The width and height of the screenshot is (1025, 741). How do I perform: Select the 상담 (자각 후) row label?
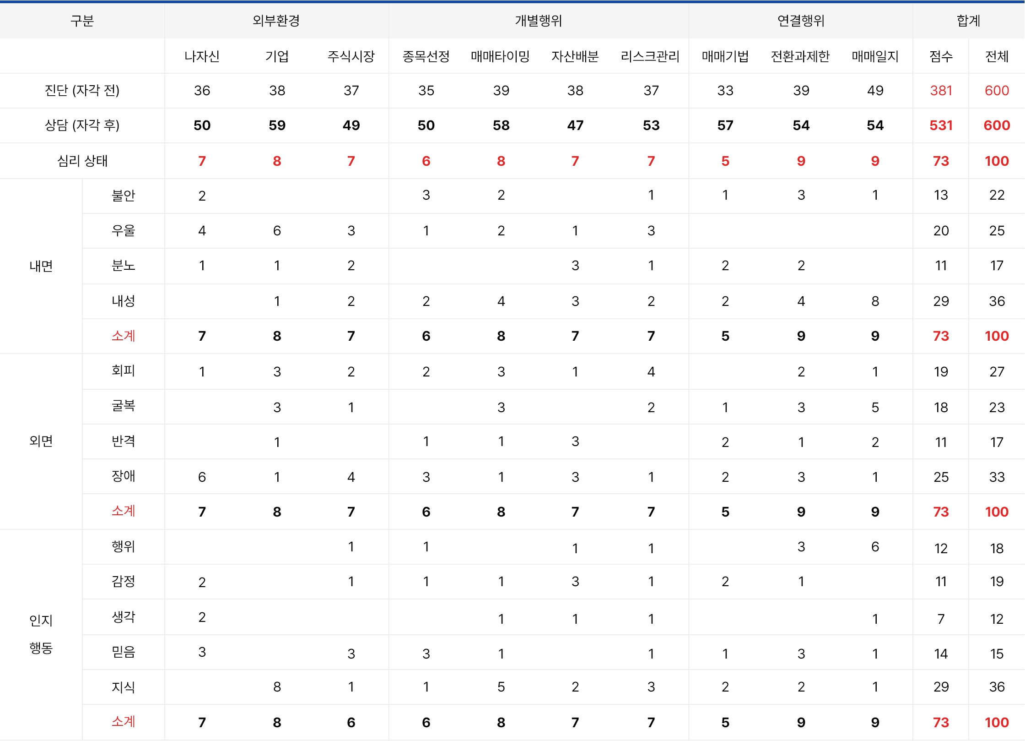(x=82, y=125)
